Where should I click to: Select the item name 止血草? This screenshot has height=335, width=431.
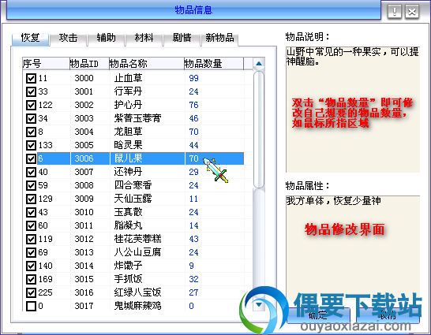[129, 78]
